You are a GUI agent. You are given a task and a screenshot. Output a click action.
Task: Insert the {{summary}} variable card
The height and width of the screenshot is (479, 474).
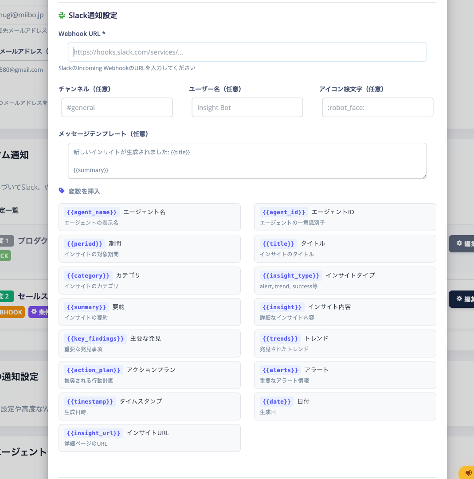[x=149, y=312]
